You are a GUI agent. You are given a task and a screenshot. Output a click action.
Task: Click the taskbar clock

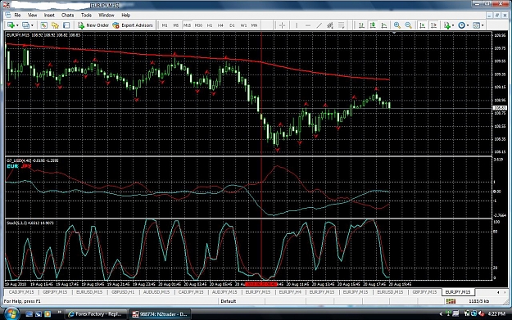click(496, 313)
